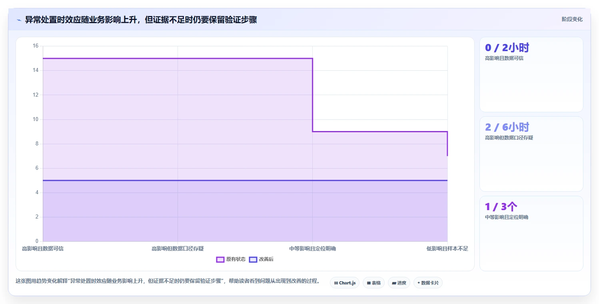Click the blue 改善后 legend swatch
The width and height of the screenshot is (599, 304).
pos(253,260)
